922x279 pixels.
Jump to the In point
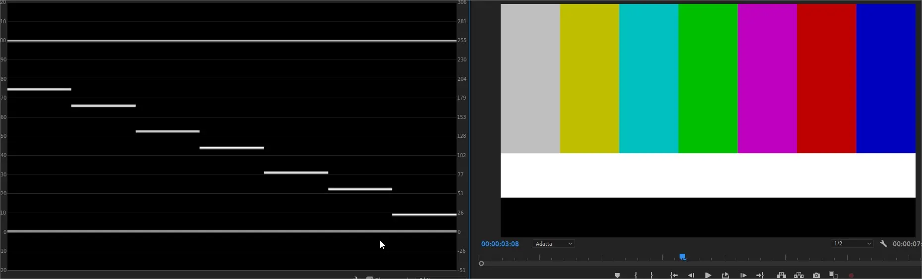pyautogui.click(x=674, y=276)
